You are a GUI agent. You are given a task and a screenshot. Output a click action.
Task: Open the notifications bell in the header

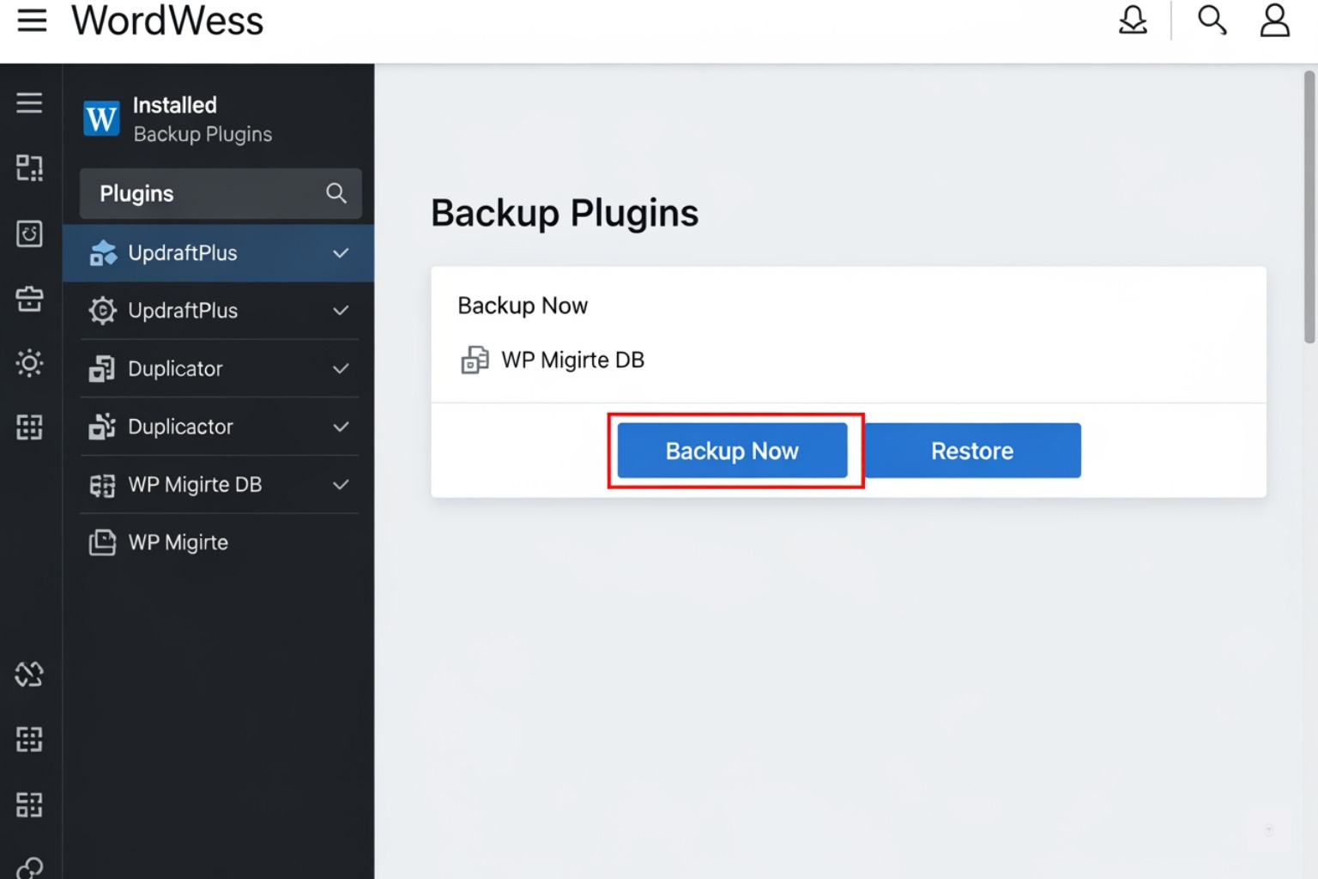click(x=1133, y=20)
